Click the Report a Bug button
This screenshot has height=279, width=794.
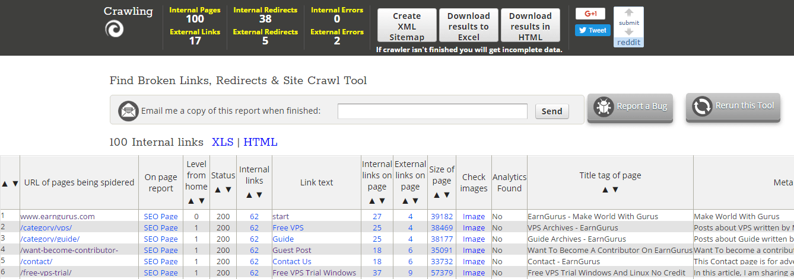(x=630, y=107)
